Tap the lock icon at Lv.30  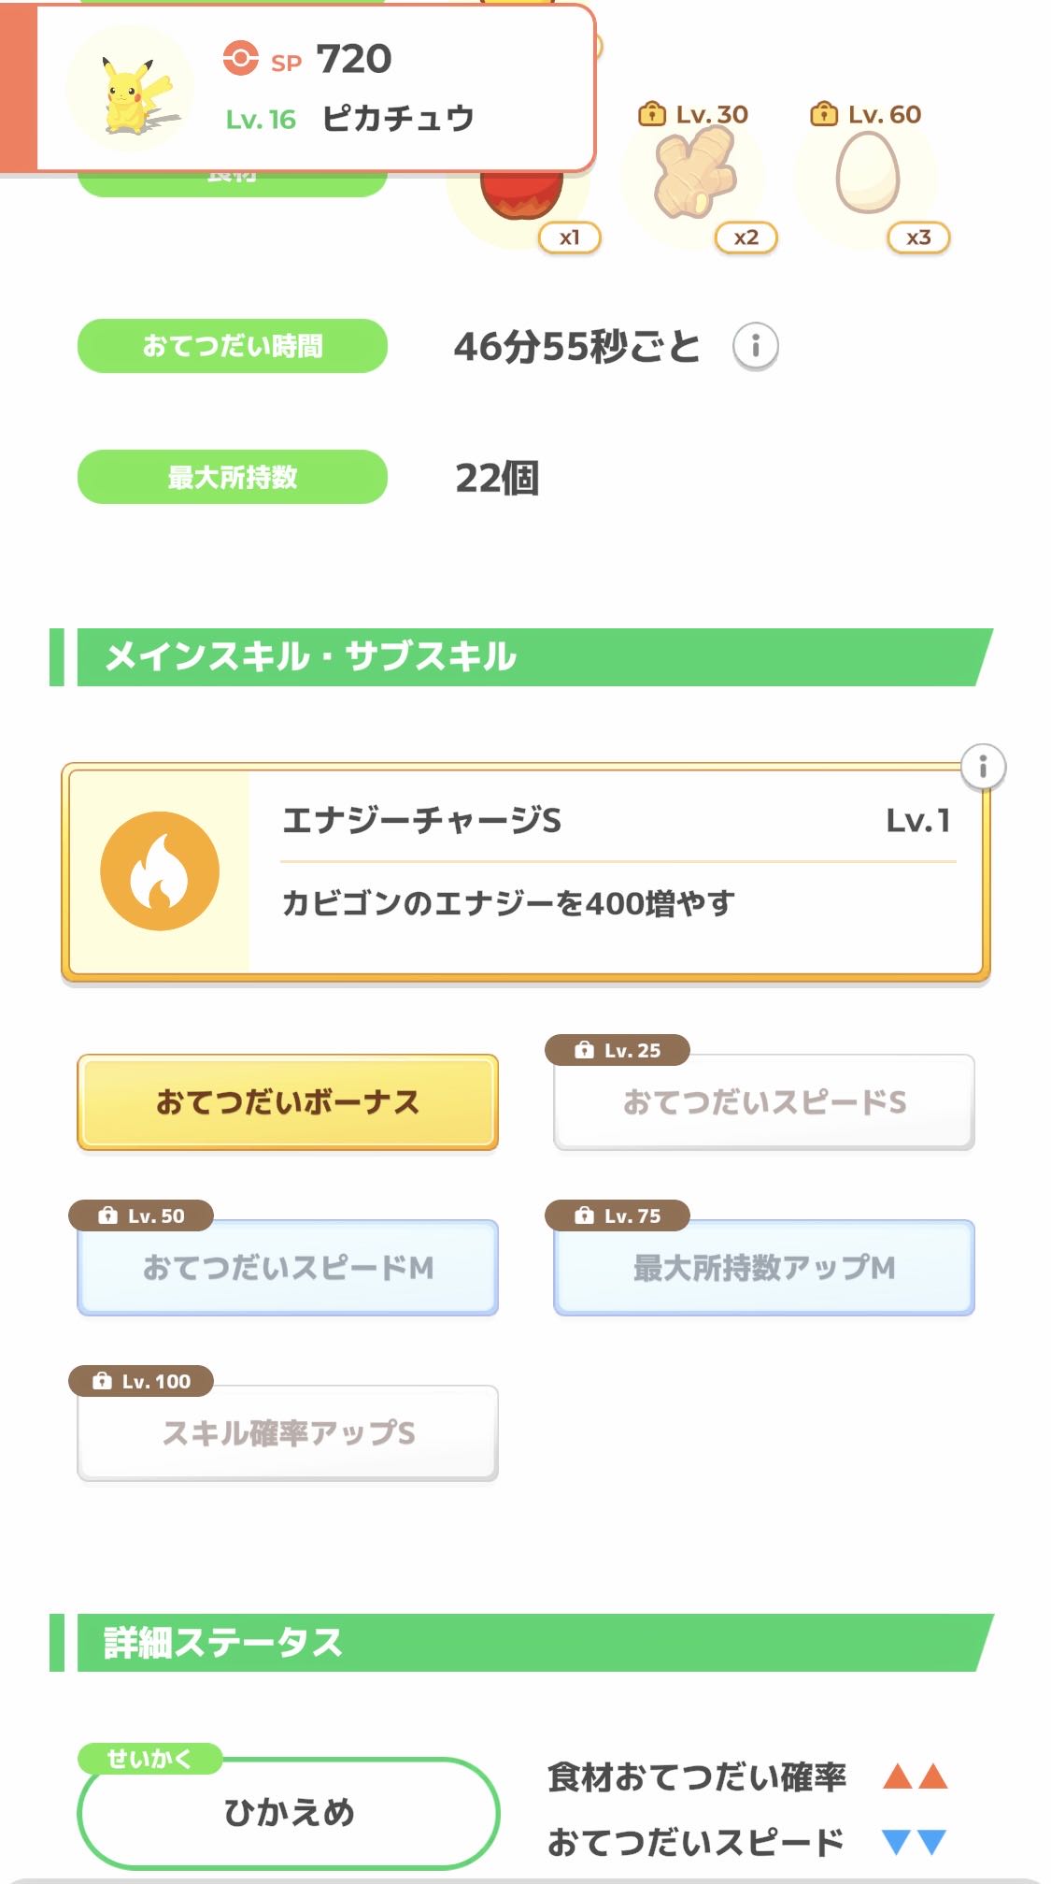coord(650,115)
